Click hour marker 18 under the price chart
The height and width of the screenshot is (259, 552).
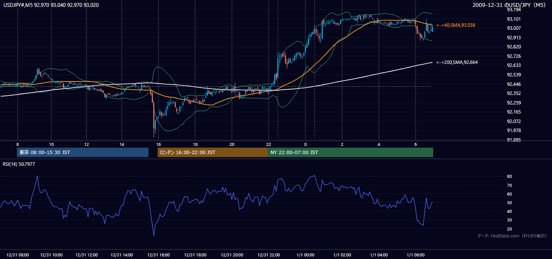point(195,144)
